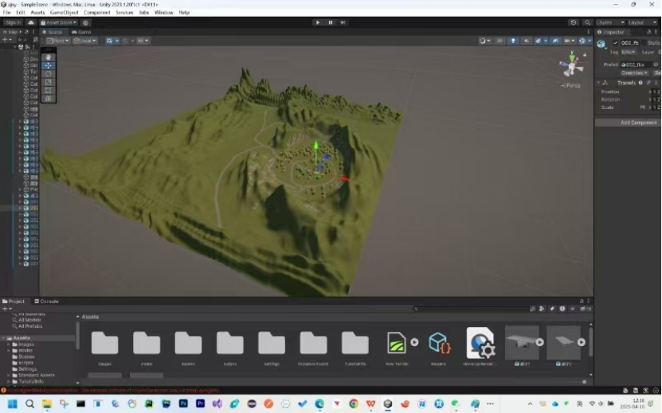Click the scene orientation gizmo

(571, 64)
